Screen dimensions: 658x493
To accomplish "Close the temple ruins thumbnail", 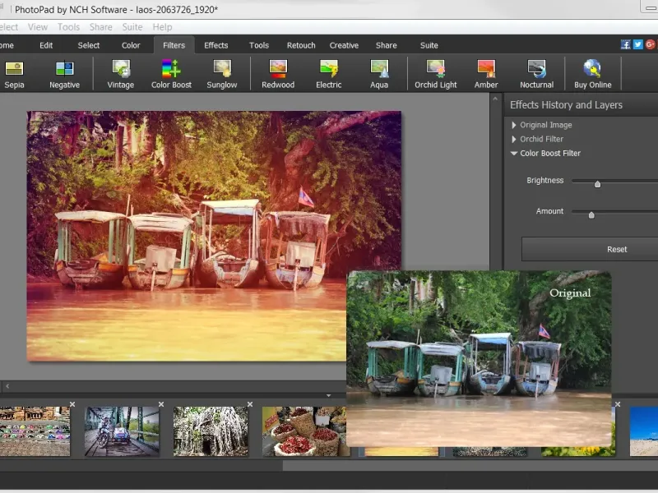I will pyautogui.click(x=250, y=404).
